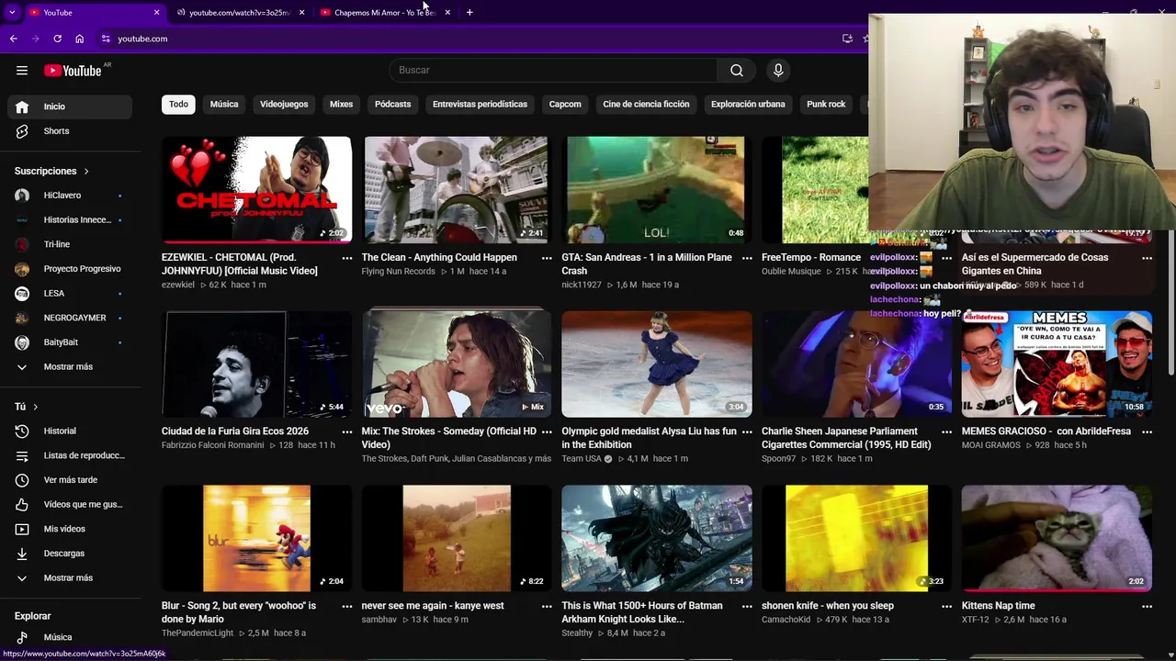Expand the second Mostrar más under Tú
This screenshot has height=661, width=1176.
tap(70, 577)
